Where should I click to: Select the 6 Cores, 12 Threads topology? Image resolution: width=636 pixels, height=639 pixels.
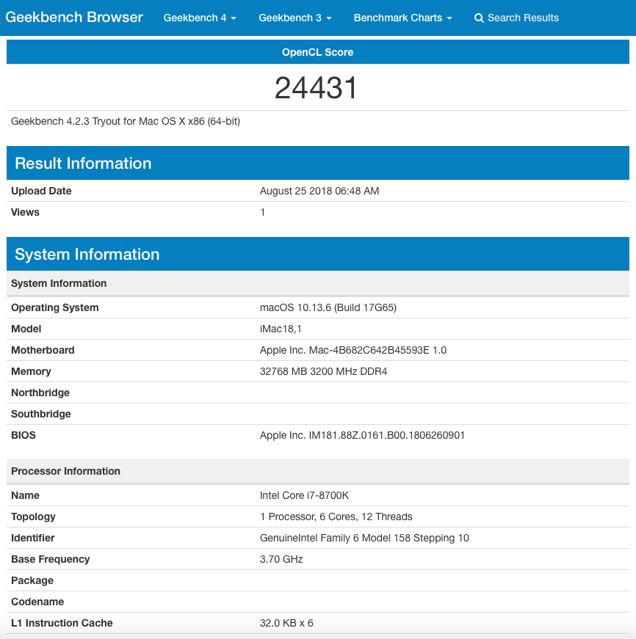336,516
